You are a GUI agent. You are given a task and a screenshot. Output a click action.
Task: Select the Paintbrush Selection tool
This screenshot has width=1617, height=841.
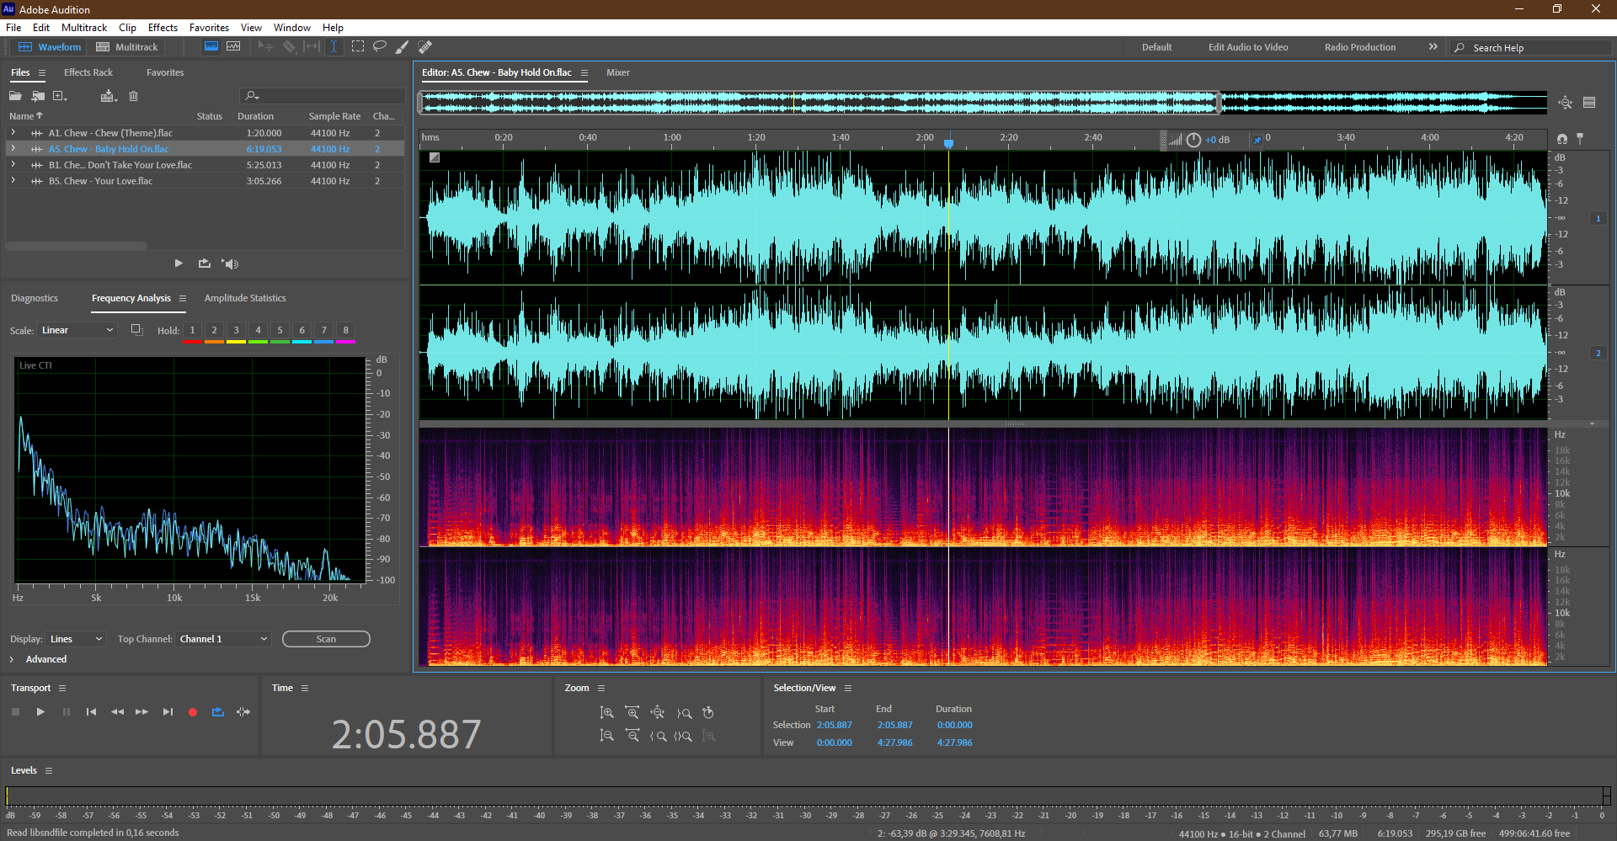point(403,46)
